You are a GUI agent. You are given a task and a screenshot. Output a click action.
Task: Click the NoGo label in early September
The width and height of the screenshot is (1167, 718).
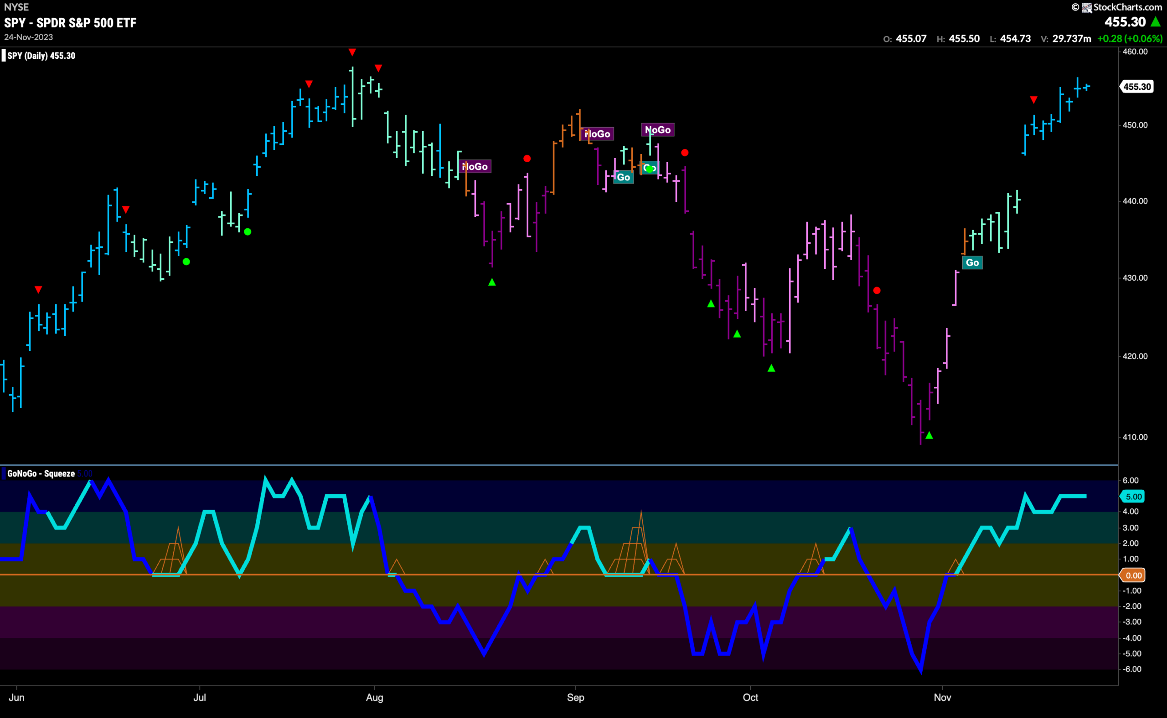tap(597, 134)
